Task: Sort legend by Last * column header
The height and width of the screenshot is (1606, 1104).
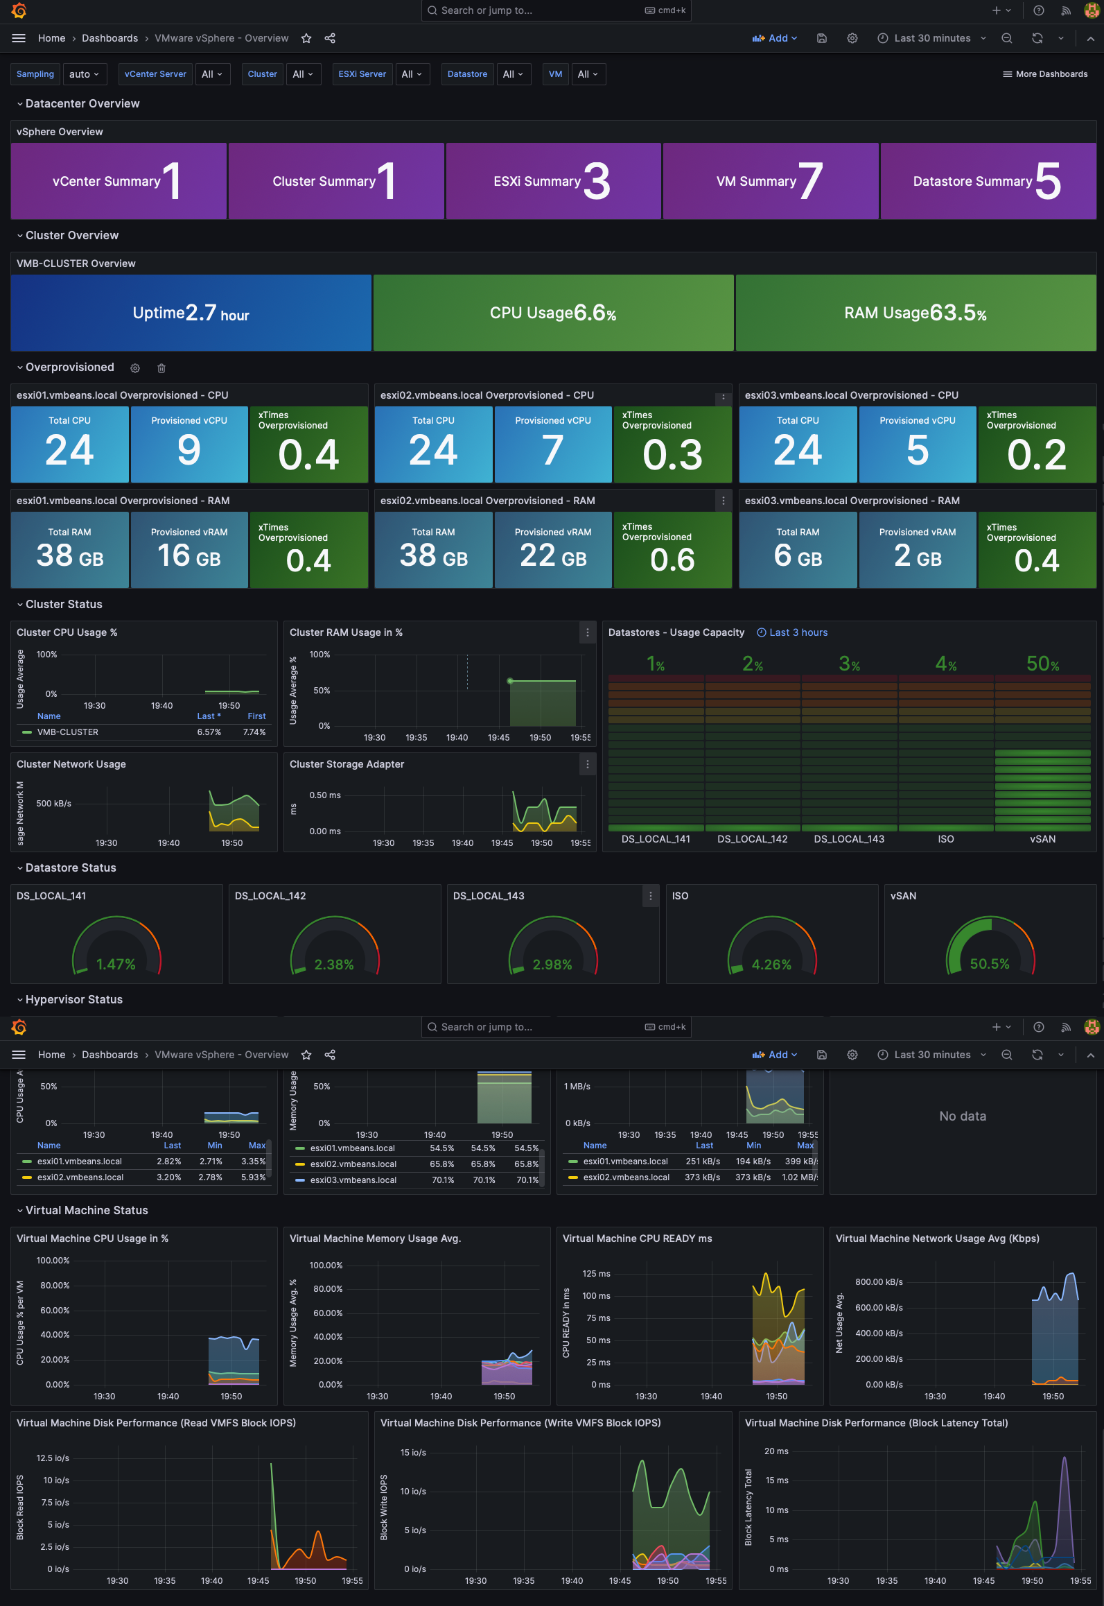Action: [x=209, y=716]
